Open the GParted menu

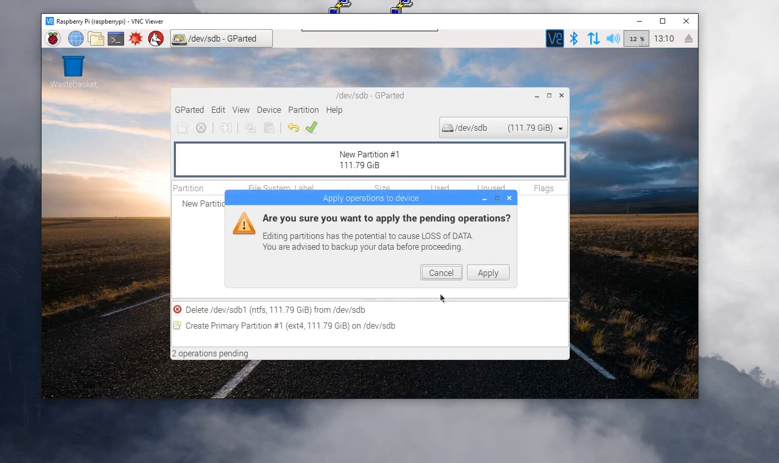point(189,110)
